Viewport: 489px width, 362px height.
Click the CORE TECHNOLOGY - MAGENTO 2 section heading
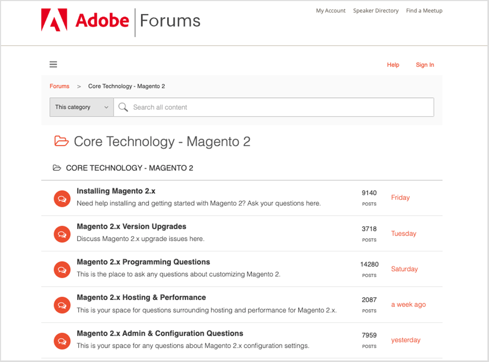(x=129, y=168)
